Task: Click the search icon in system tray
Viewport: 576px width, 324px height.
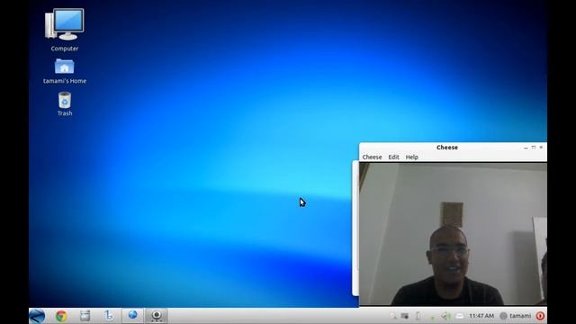Action: coord(393,316)
